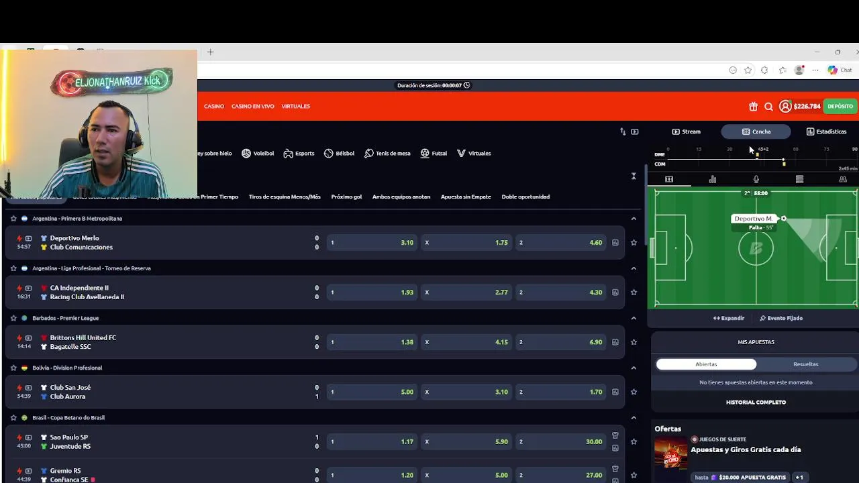The width and height of the screenshot is (859, 483).
Task: Switch to the Estadísticas tab
Action: [826, 131]
